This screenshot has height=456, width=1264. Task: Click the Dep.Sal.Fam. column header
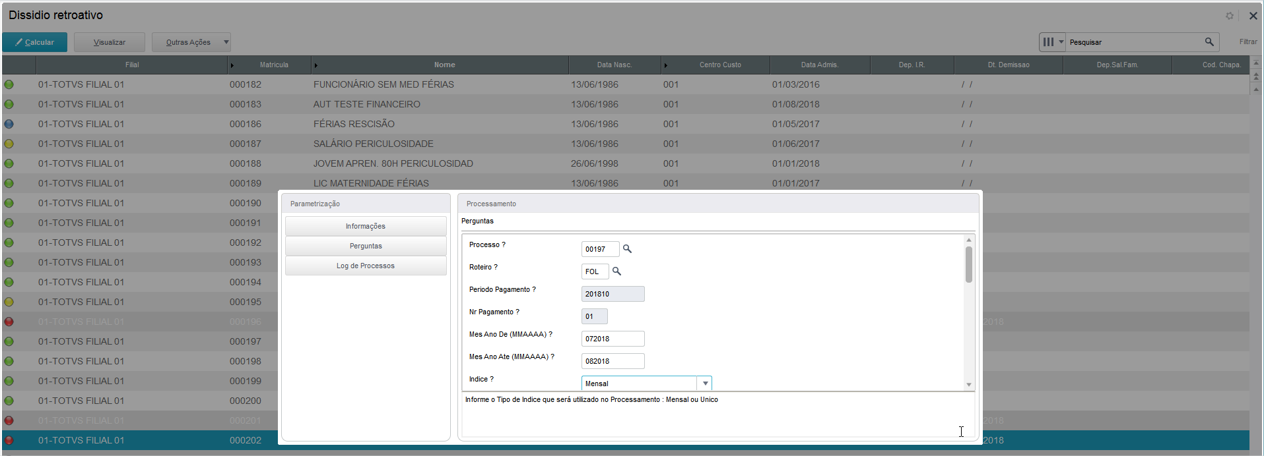tap(1117, 65)
